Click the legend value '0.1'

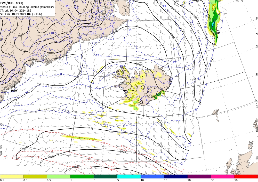click(2, 180)
